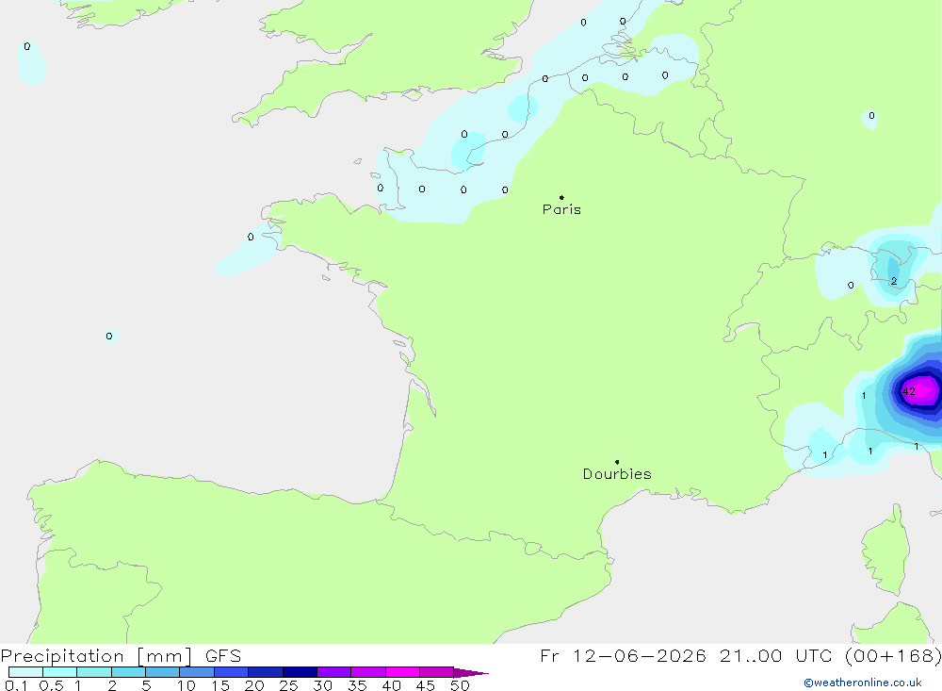Pick the 2–5 mm legend swatch

pos(128,672)
